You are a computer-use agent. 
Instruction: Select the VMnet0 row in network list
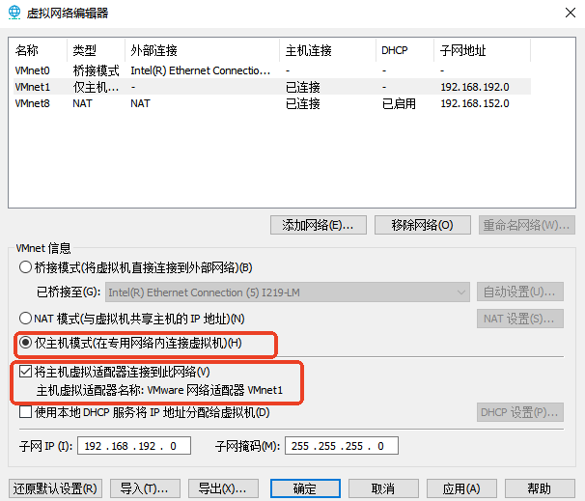point(145,70)
